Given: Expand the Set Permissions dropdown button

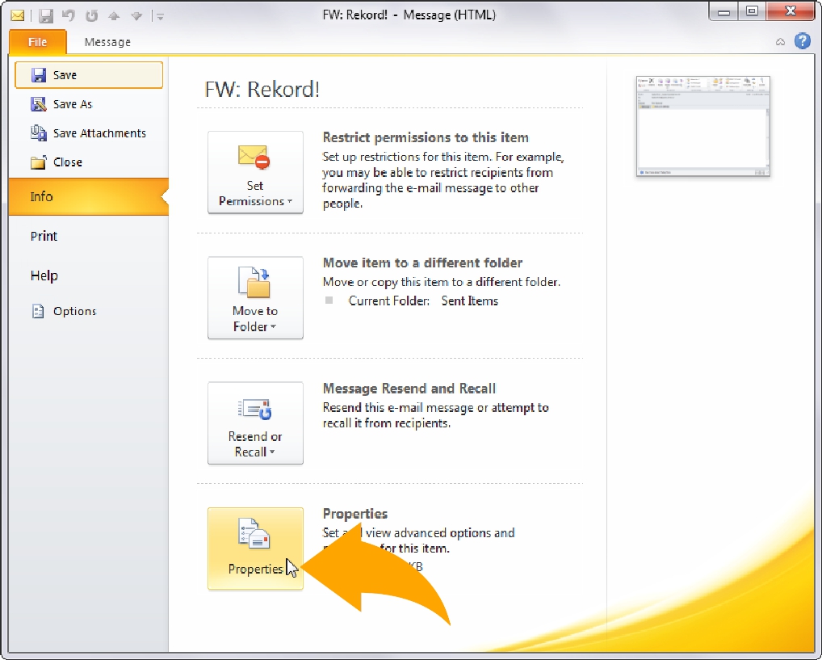Looking at the screenshot, I should [x=255, y=172].
